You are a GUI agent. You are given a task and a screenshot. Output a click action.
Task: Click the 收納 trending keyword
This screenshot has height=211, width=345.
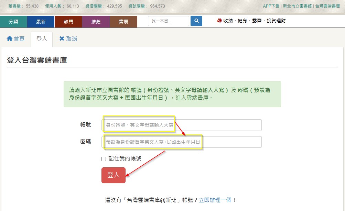(x=228, y=21)
